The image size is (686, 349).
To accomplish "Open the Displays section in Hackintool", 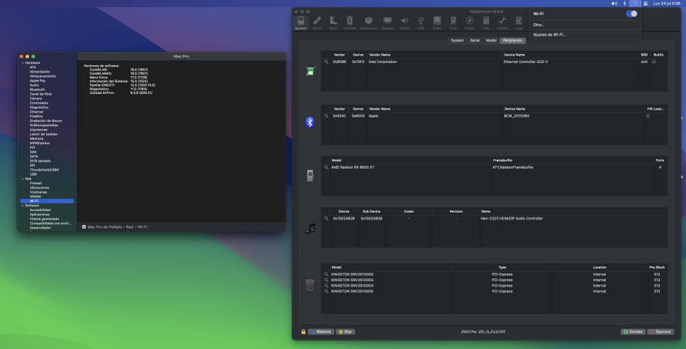I will click(388, 23).
